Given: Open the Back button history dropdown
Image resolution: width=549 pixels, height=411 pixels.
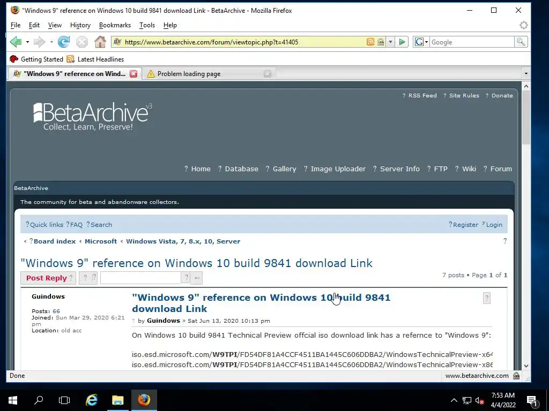Looking at the screenshot, I should coord(27,42).
